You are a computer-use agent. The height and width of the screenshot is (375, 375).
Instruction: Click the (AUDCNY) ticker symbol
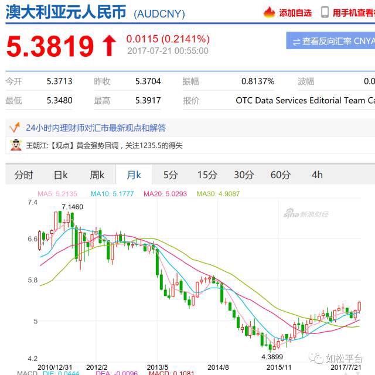pyautogui.click(x=159, y=14)
